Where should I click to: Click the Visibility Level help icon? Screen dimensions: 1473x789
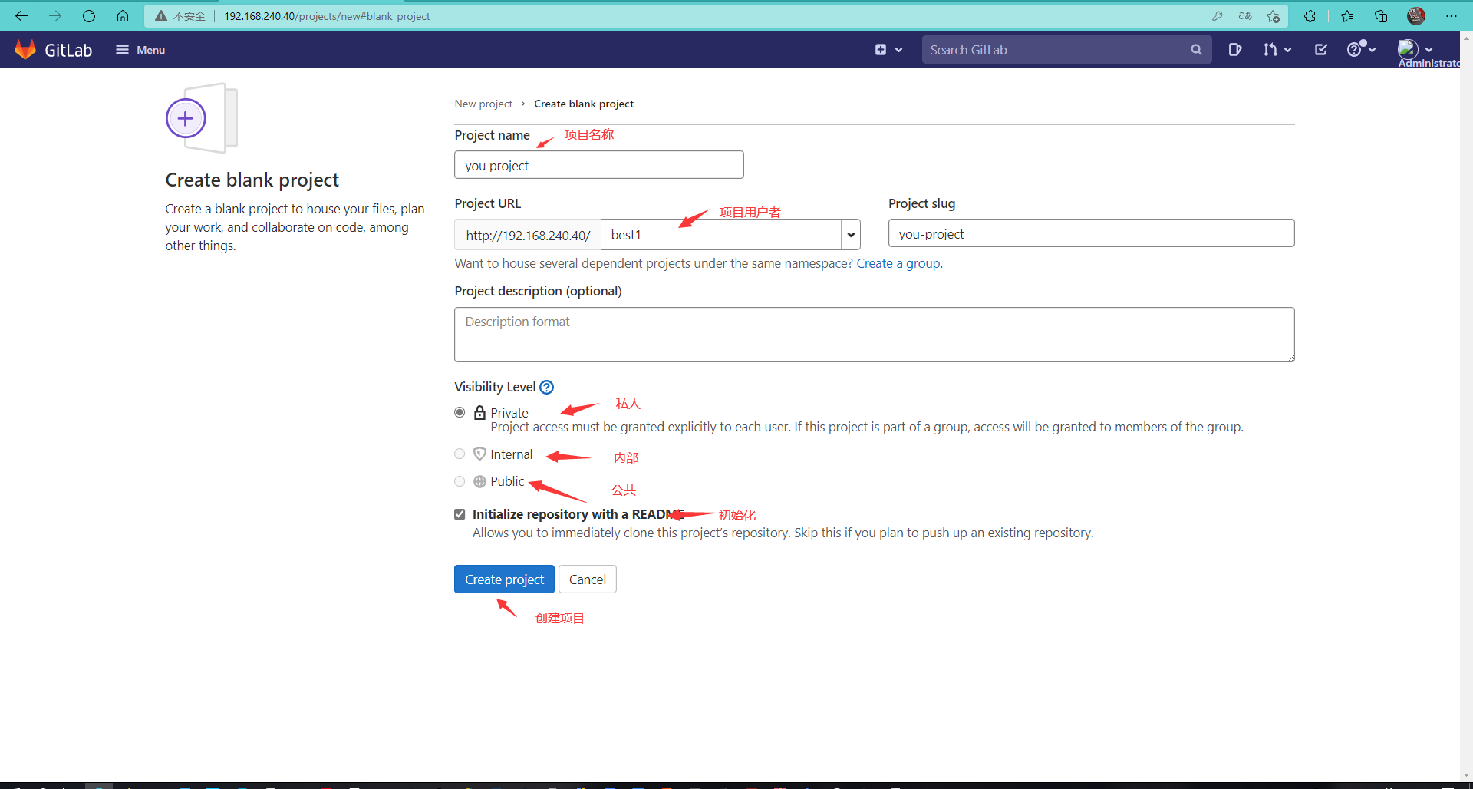[x=546, y=387]
